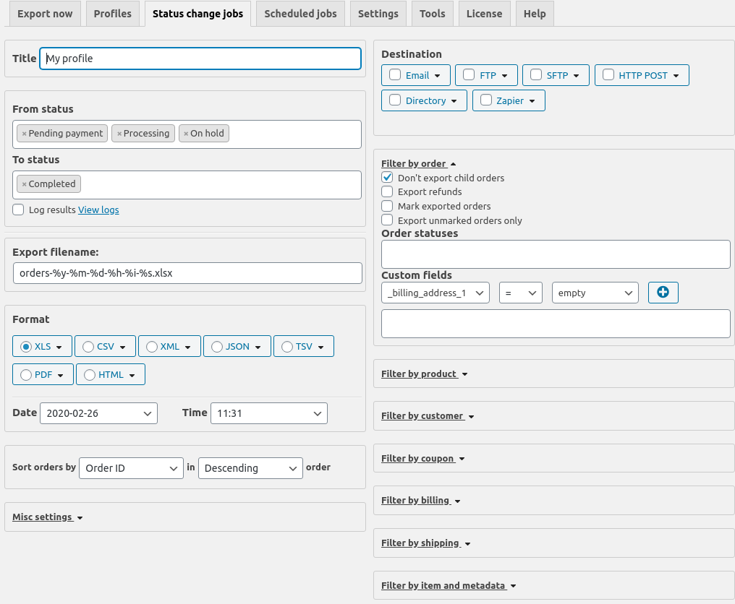735x604 pixels.
Task: Collapse the Filter by order section
Action: (x=419, y=164)
